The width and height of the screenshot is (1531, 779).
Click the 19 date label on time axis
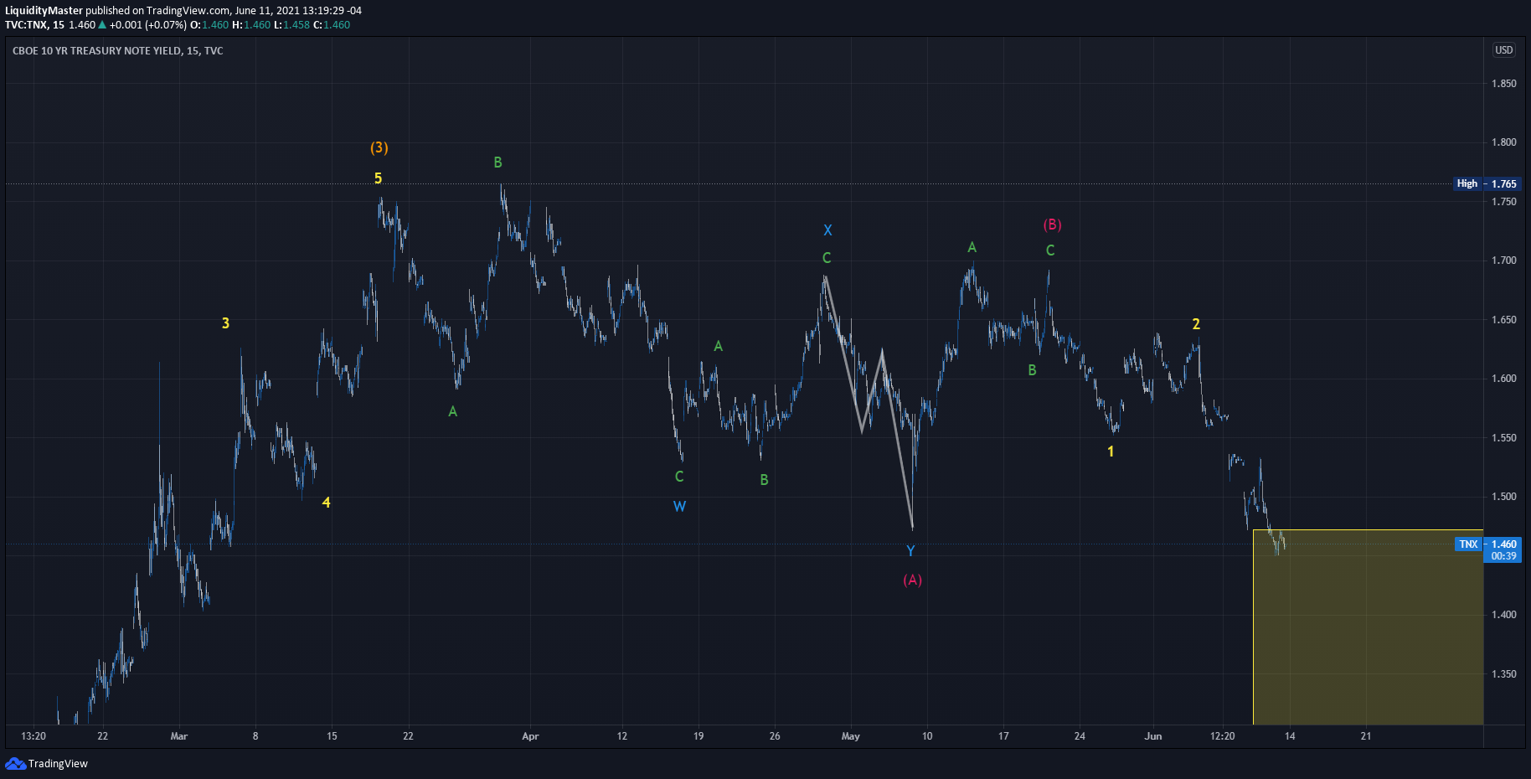coord(698,736)
